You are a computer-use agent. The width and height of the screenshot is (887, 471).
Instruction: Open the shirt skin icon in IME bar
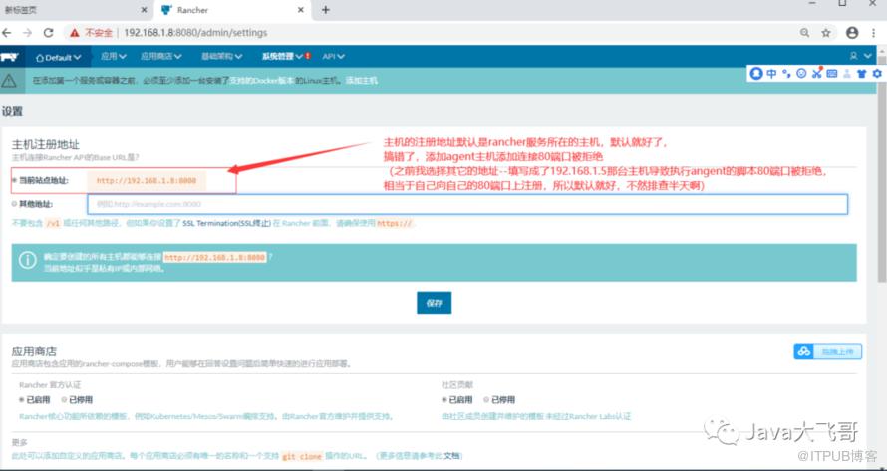[x=862, y=73]
